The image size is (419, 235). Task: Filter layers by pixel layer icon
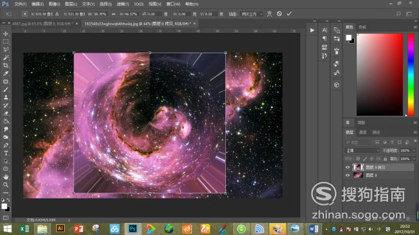click(377, 142)
